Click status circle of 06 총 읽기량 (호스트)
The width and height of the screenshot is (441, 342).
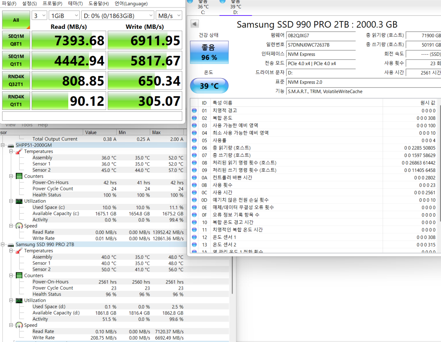(194, 148)
